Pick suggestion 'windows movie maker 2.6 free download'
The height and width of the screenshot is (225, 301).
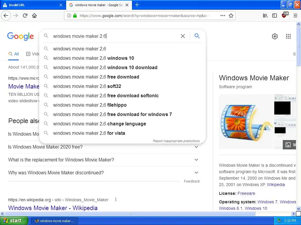pyautogui.click(x=122, y=77)
